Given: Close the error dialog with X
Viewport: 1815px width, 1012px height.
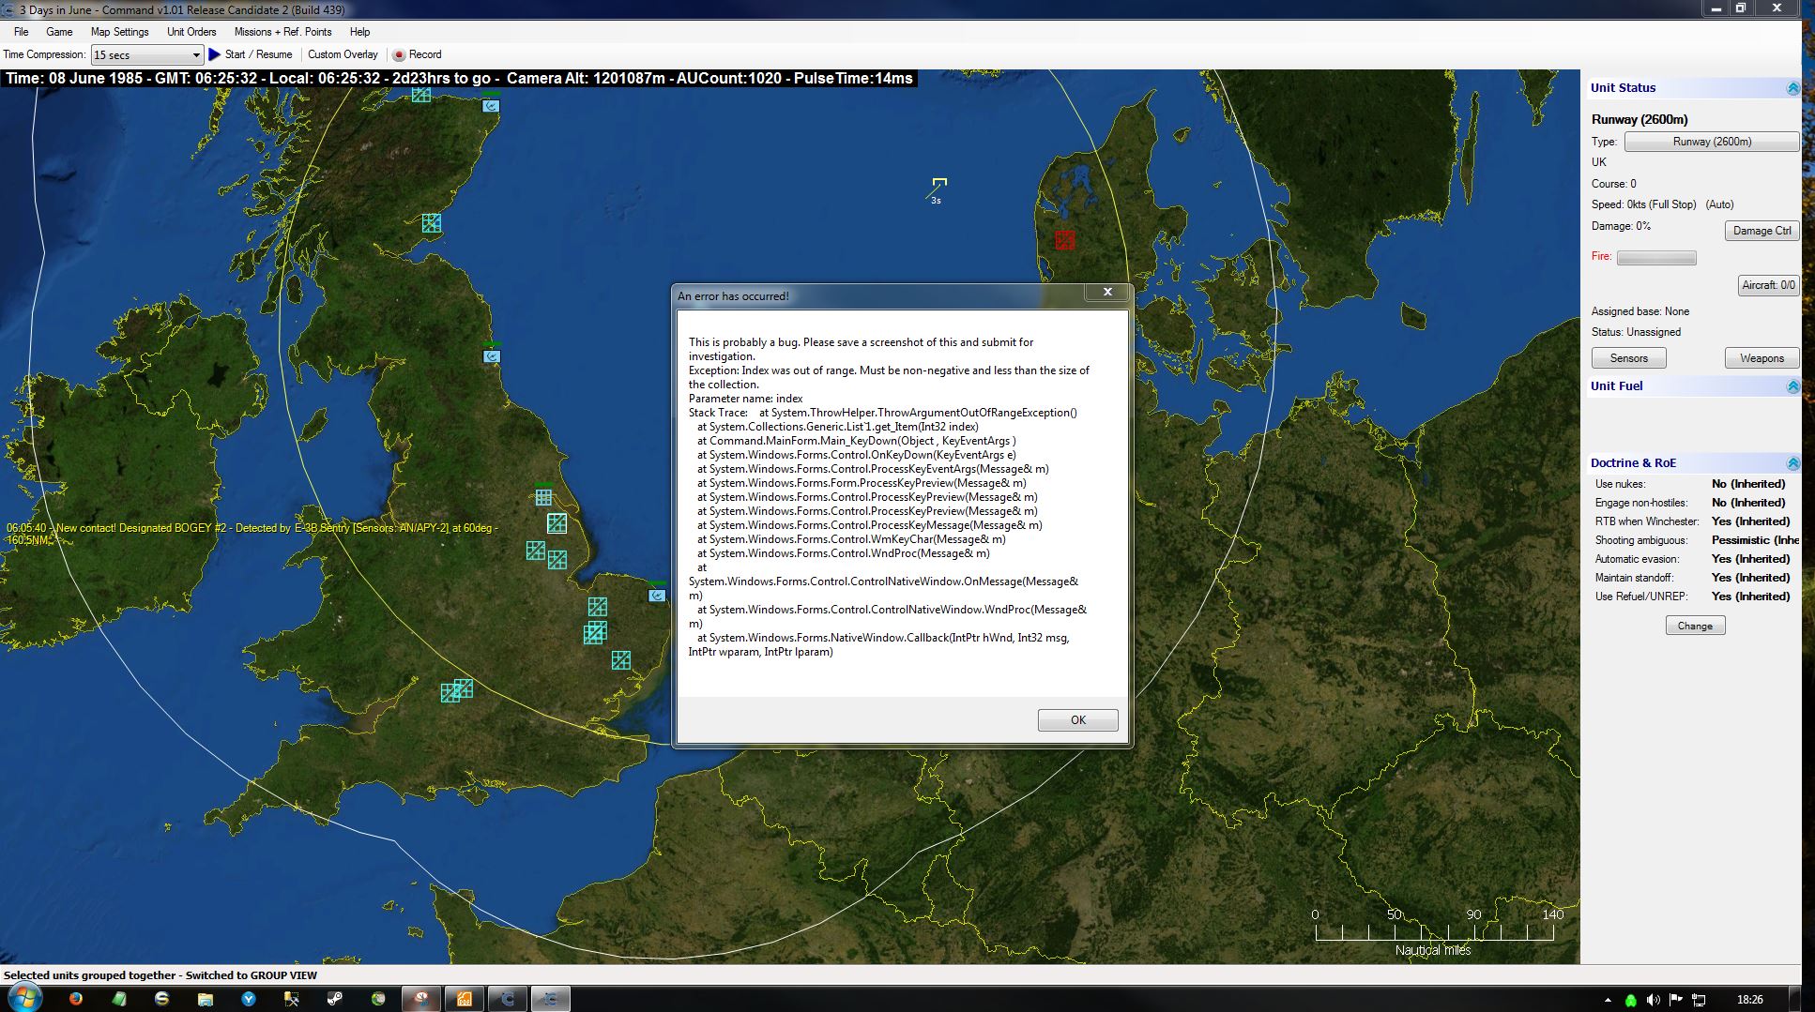Looking at the screenshot, I should coord(1107,293).
